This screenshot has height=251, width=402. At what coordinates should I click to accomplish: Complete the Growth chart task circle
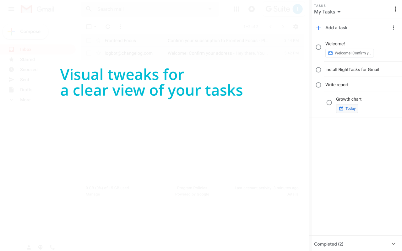pyautogui.click(x=329, y=102)
